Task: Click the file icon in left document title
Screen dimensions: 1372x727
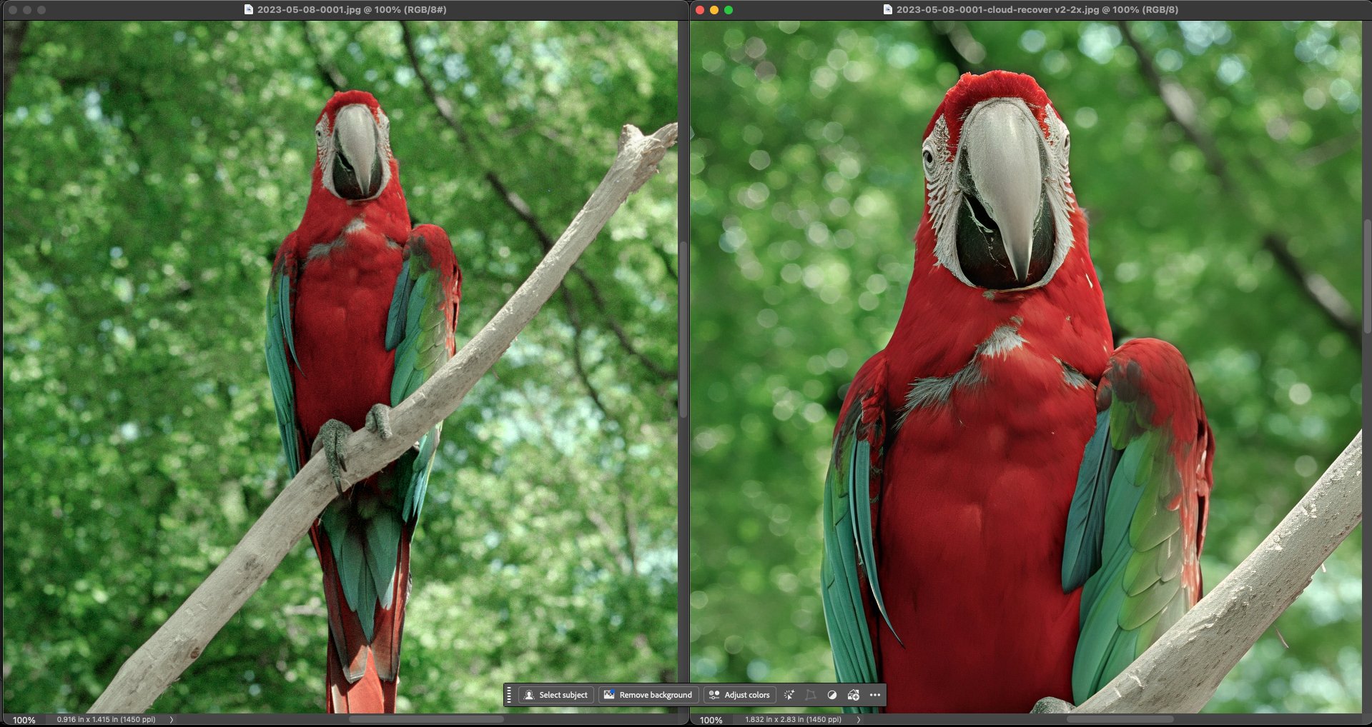Action: pos(249,10)
